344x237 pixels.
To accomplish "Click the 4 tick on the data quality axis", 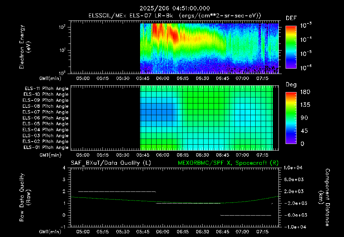I will (64, 168).
